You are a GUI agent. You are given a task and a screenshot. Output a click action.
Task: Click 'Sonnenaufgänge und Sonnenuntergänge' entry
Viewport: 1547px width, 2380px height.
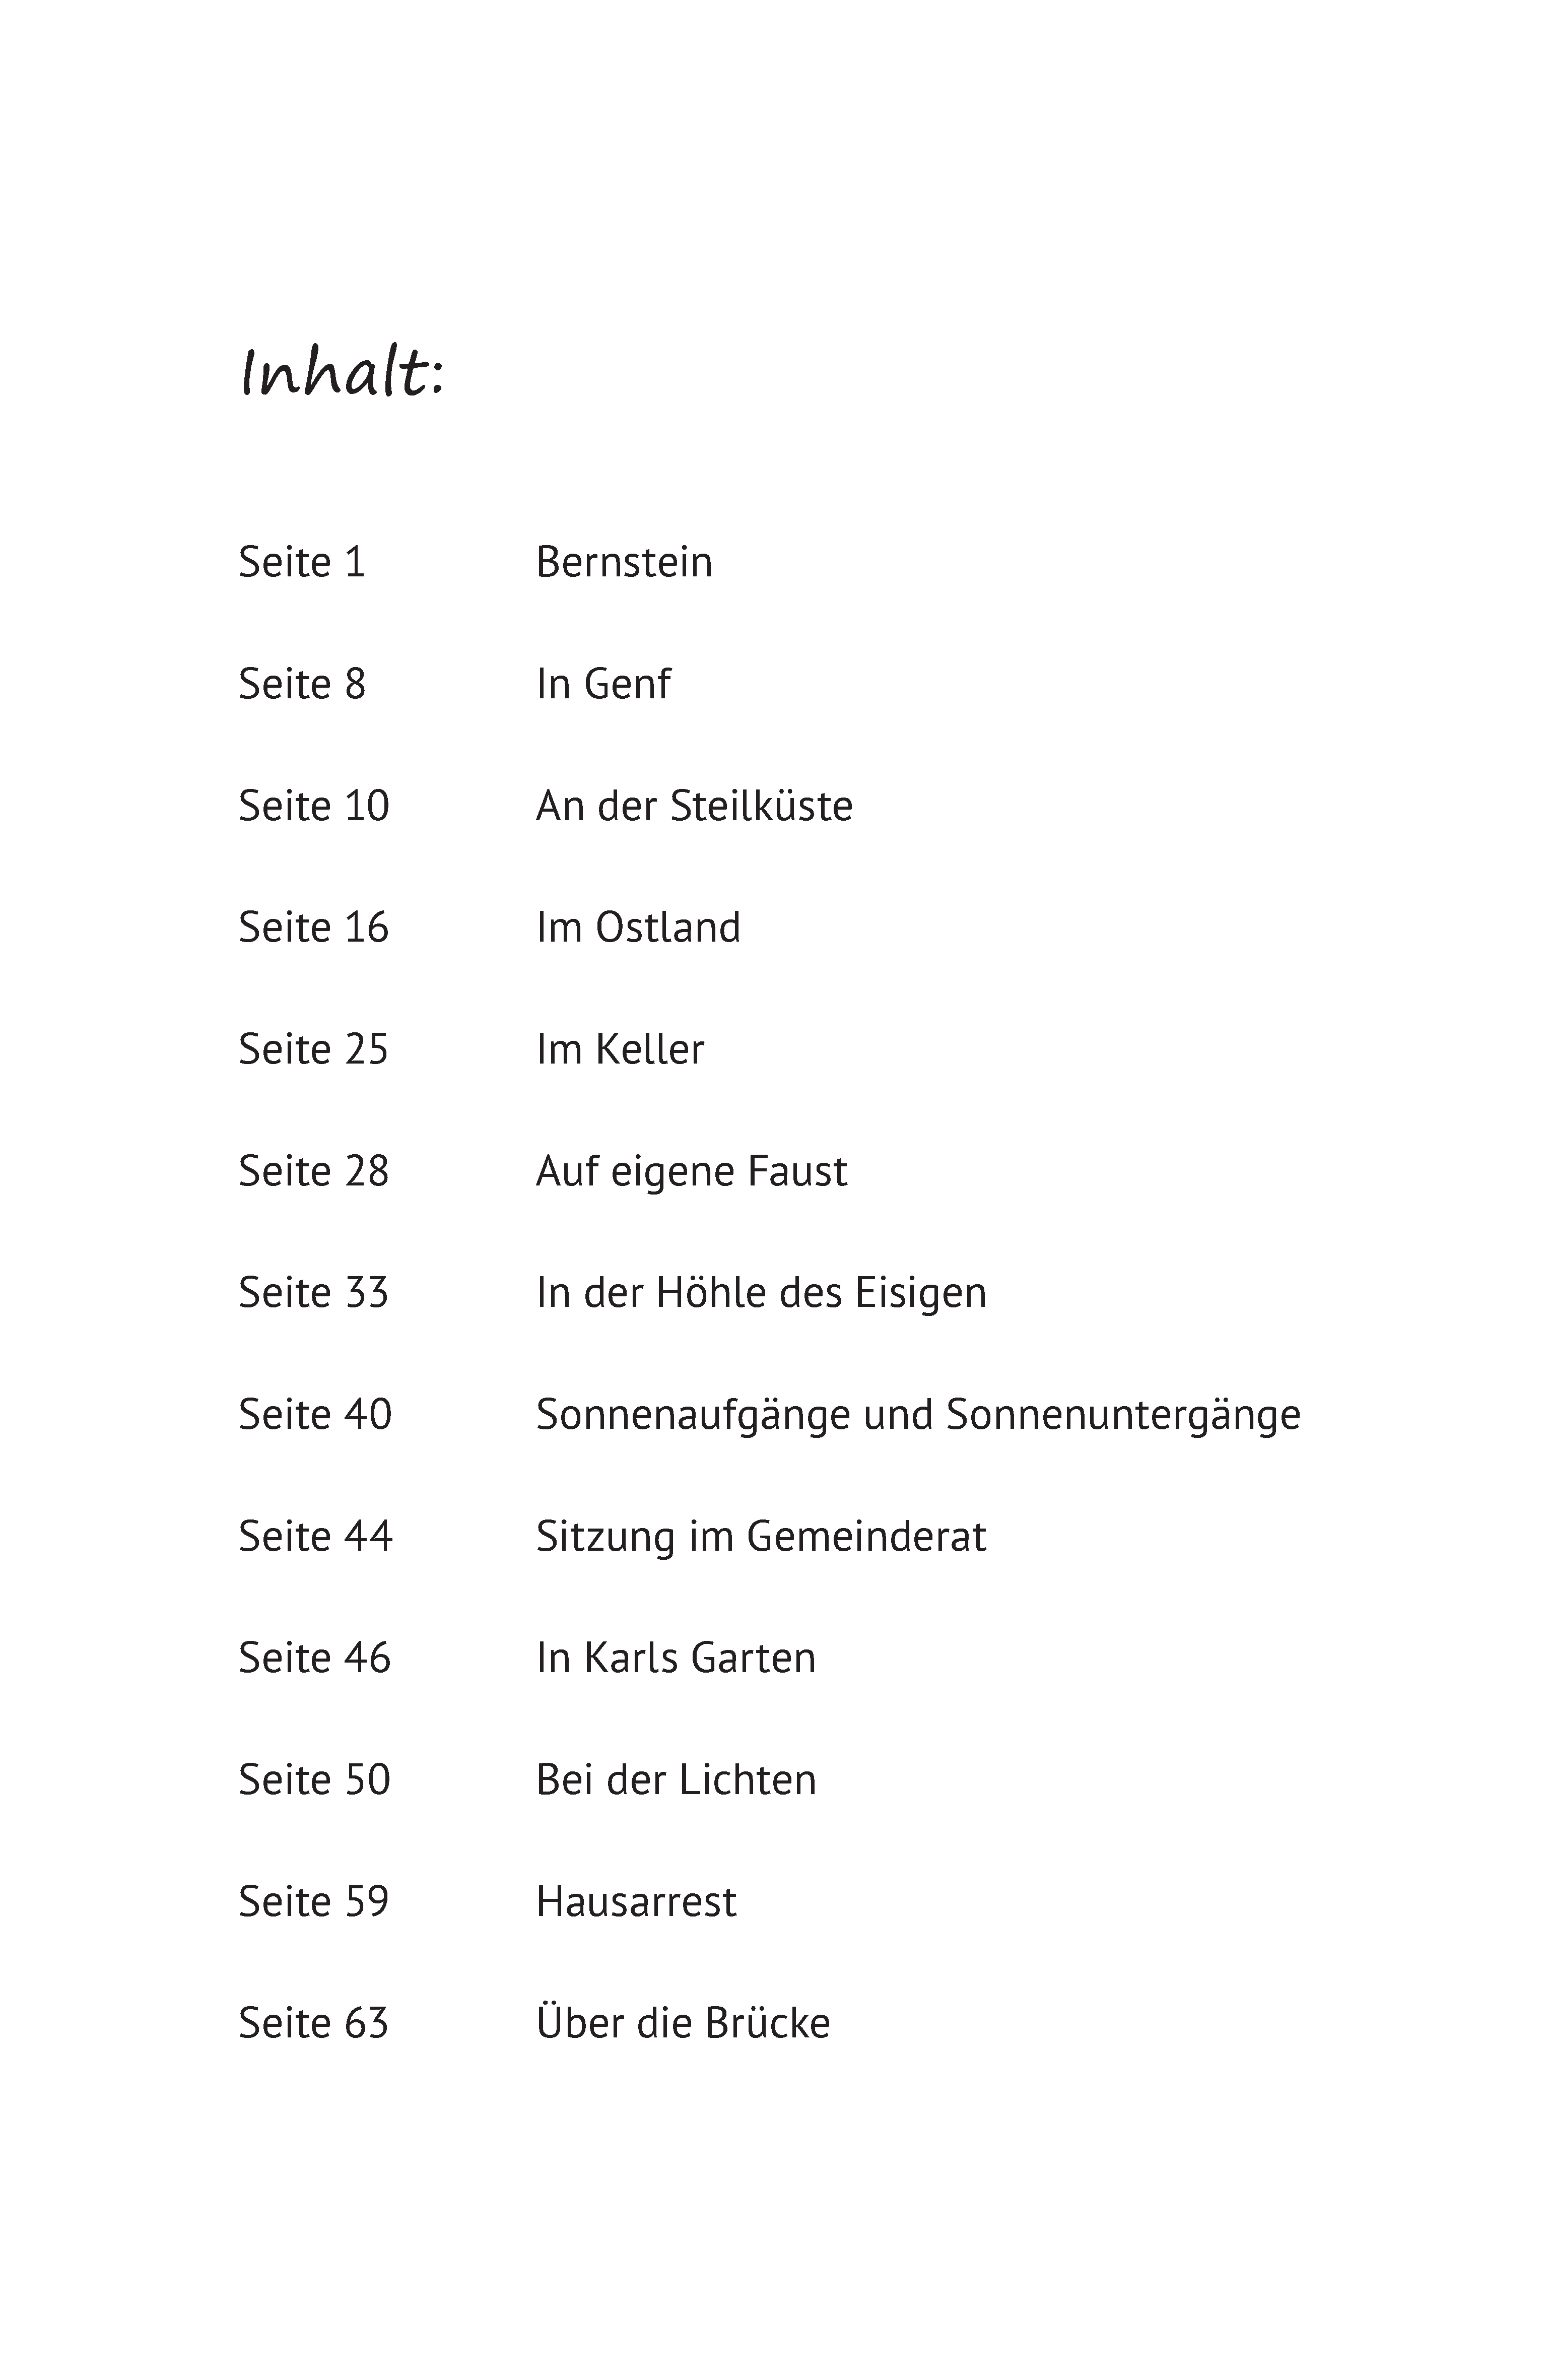coord(918,1415)
